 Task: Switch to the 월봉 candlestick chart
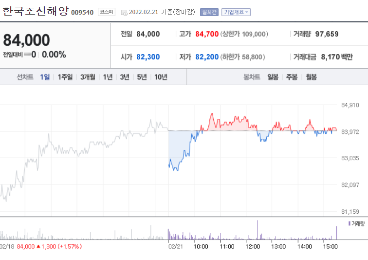311,77
